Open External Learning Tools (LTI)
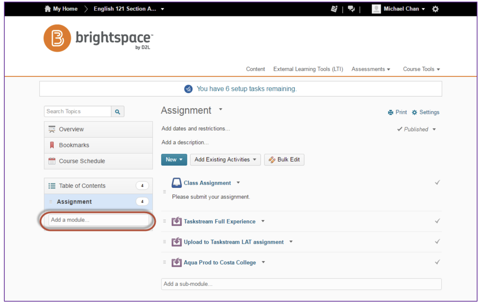 (308, 69)
